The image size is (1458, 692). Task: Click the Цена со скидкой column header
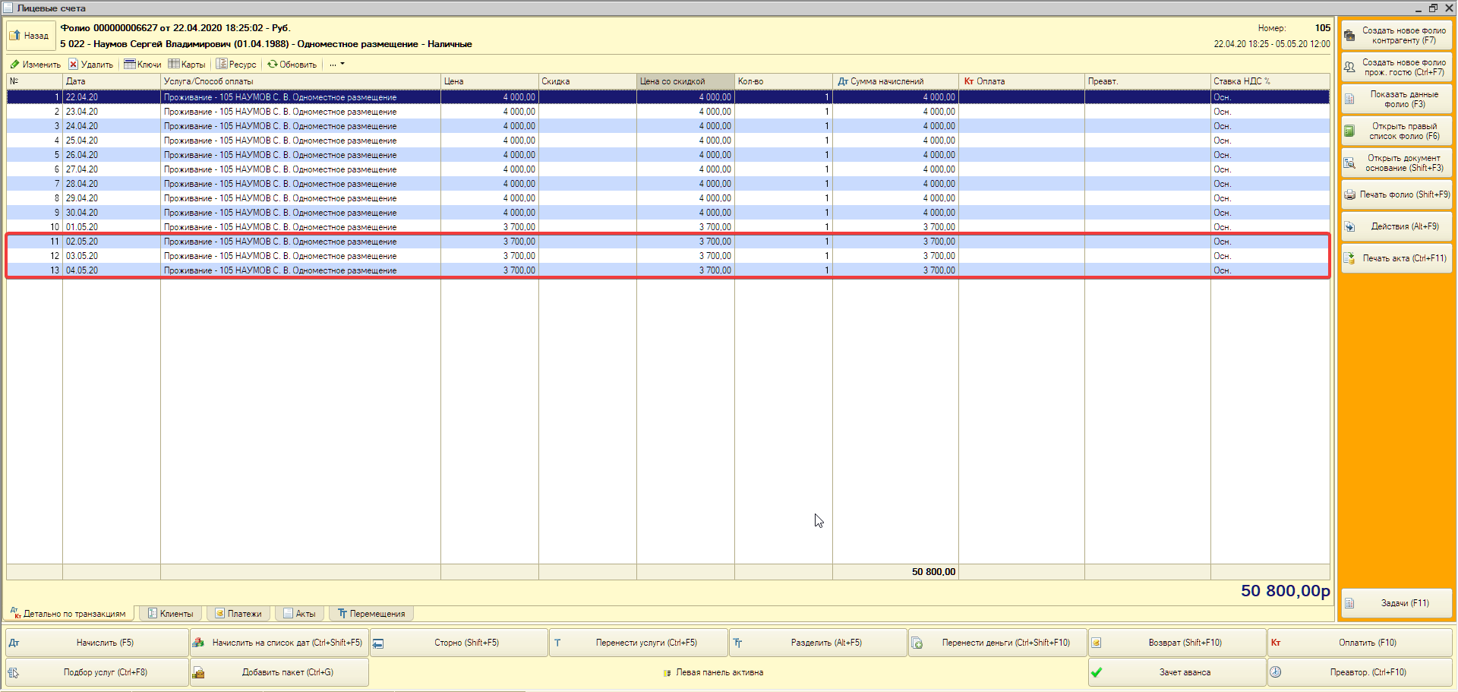point(685,81)
